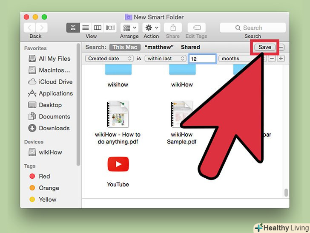Switch to Cover Flow view

click(x=110, y=28)
